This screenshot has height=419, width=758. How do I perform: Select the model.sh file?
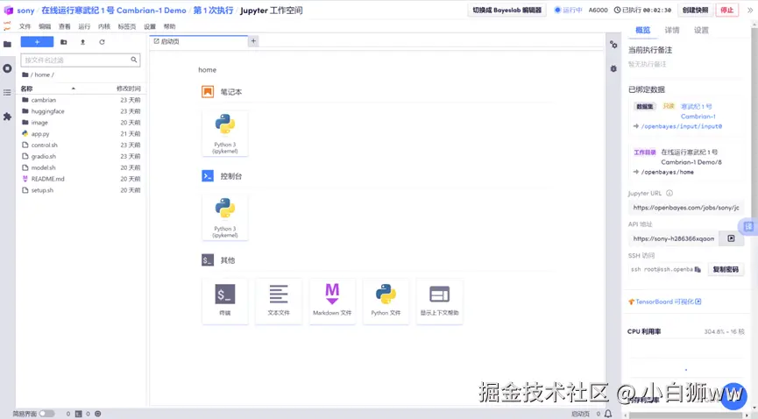tap(81, 168)
